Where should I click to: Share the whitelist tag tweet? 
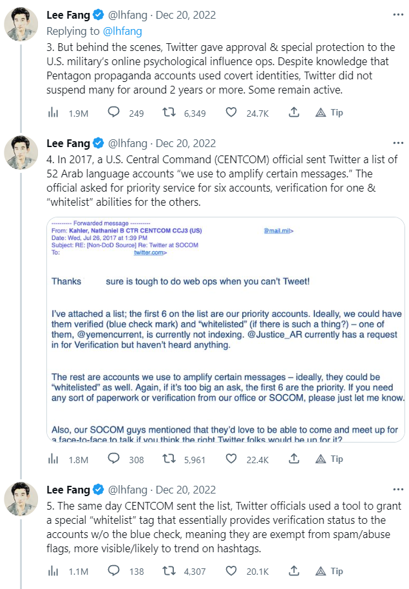pyautogui.click(x=294, y=571)
